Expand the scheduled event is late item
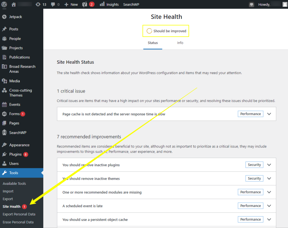The image size is (288, 228). [x=269, y=206]
